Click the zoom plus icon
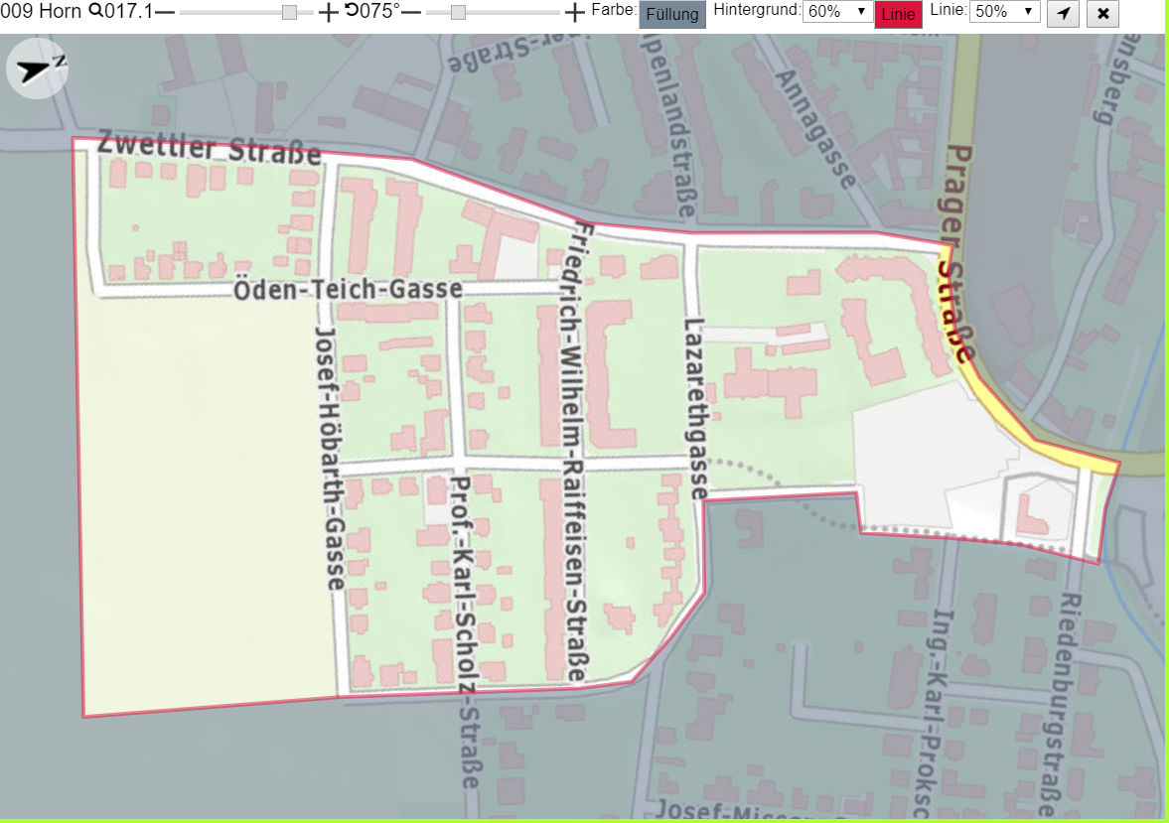The image size is (1169, 823). click(328, 13)
